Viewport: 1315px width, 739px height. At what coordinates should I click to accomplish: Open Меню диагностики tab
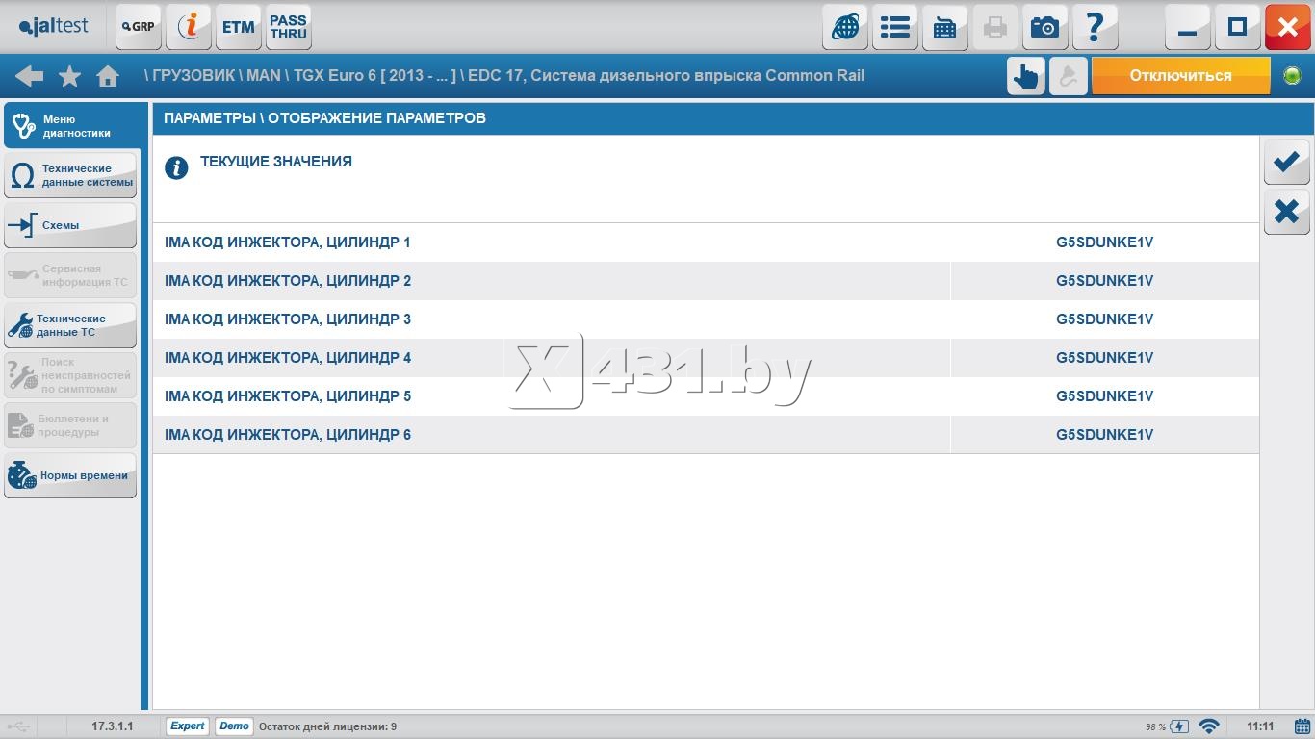tap(71, 126)
